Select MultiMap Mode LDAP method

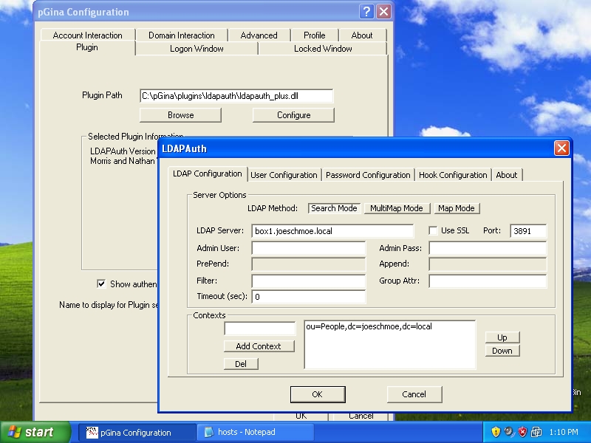[396, 208]
